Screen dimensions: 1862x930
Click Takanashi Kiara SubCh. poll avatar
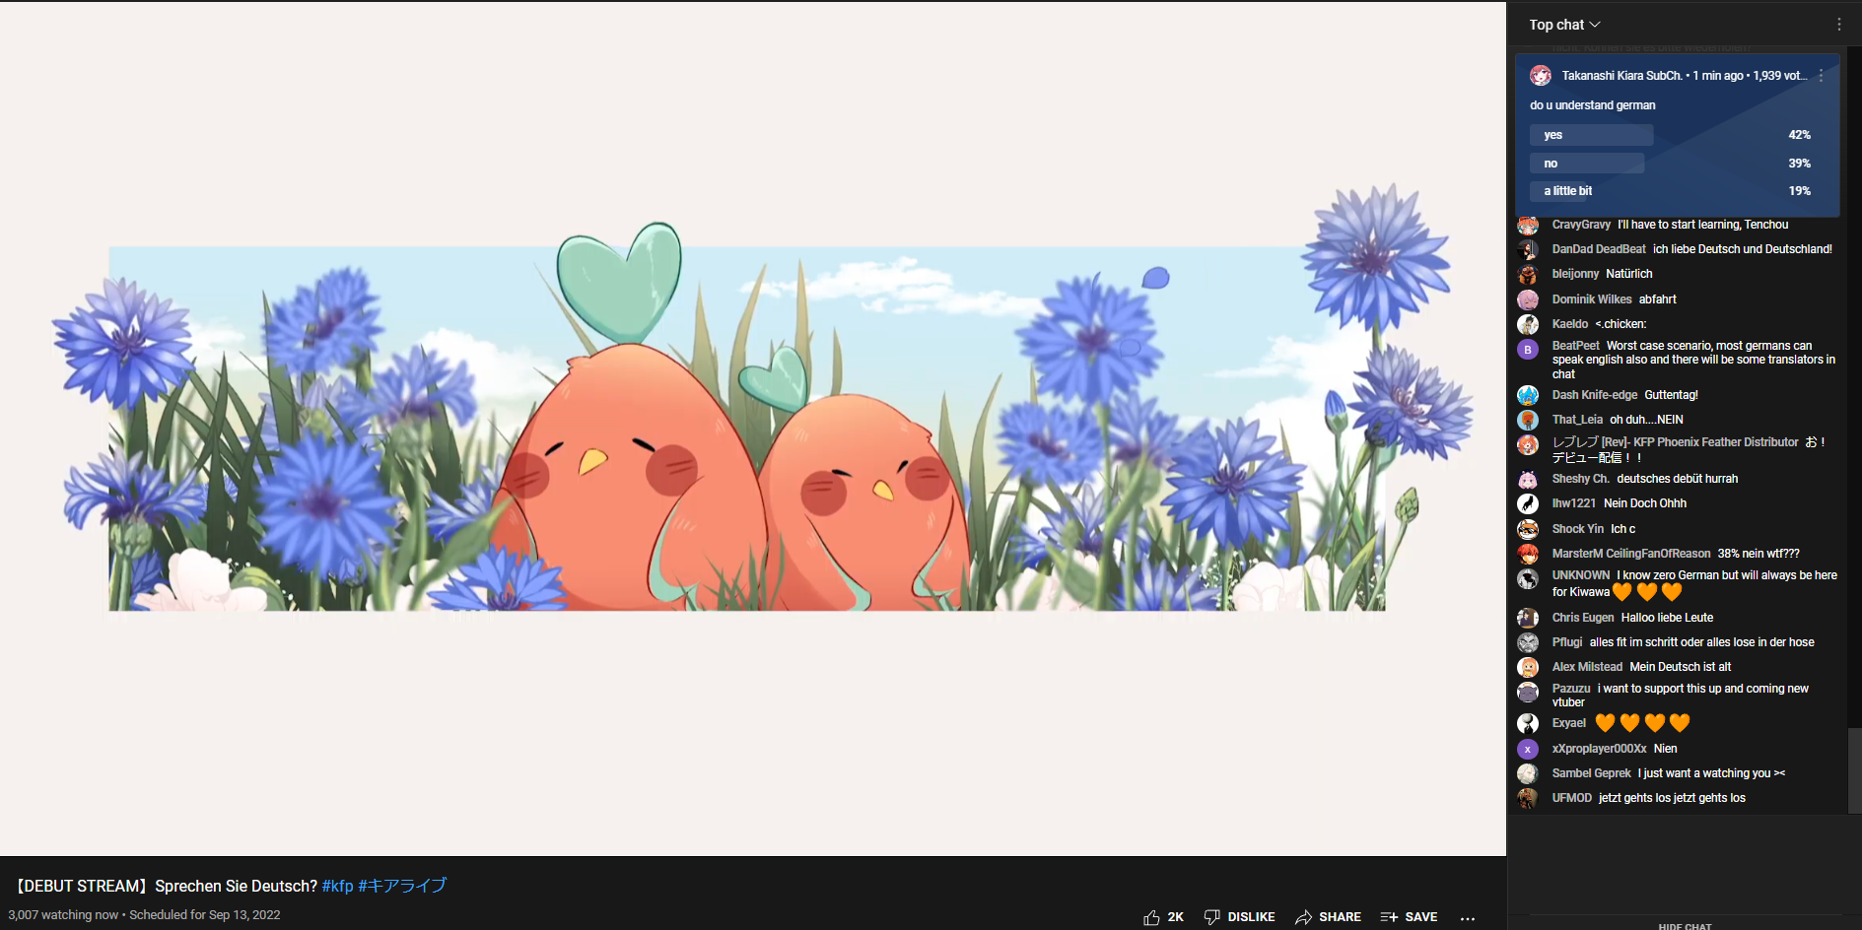coord(1541,76)
